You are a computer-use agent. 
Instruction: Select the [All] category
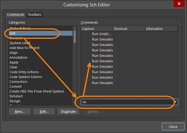41,33
